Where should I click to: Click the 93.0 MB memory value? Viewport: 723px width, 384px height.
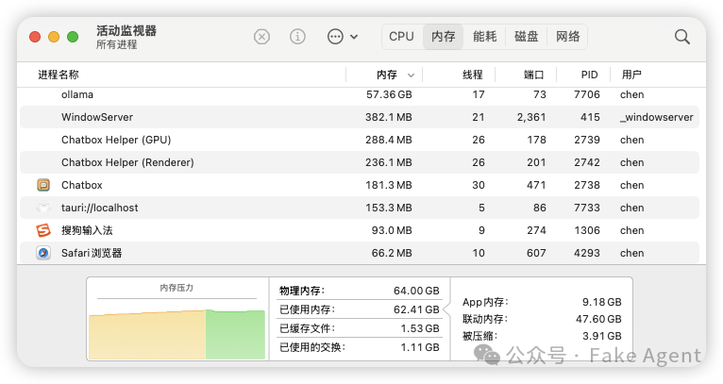[392, 230]
